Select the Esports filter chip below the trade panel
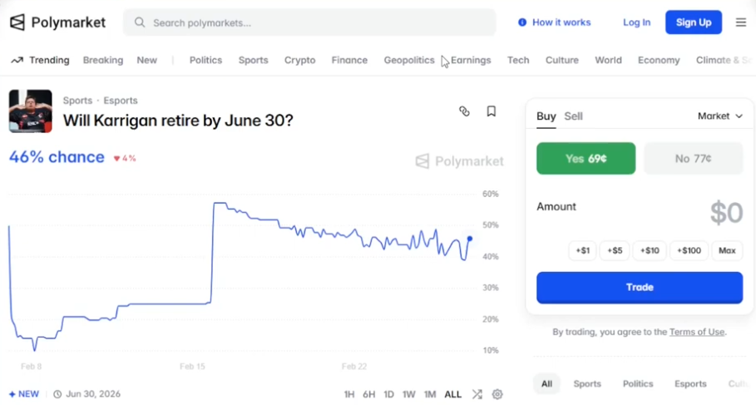756x405 pixels. [x=690, y=383]
